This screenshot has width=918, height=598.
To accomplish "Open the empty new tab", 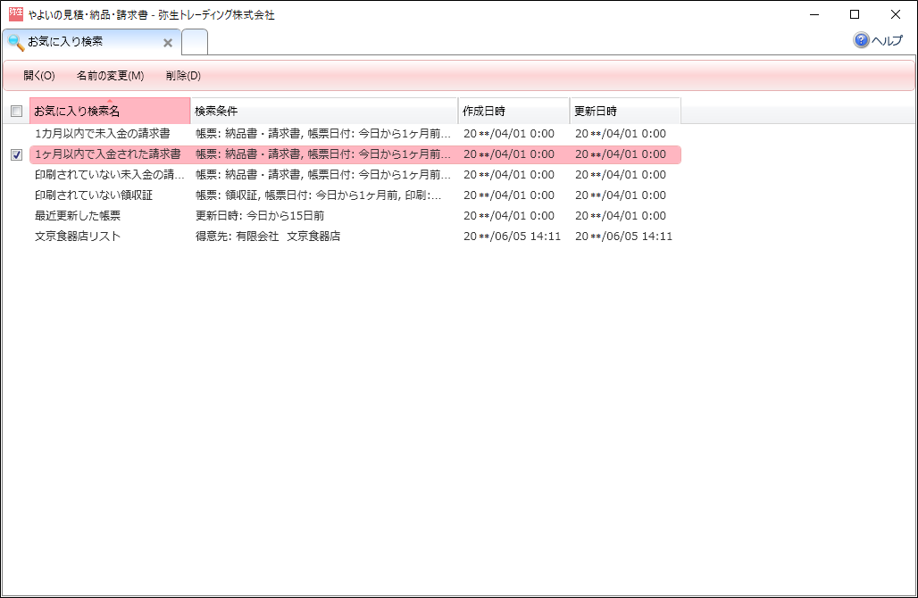I will (x=195, y=42).
